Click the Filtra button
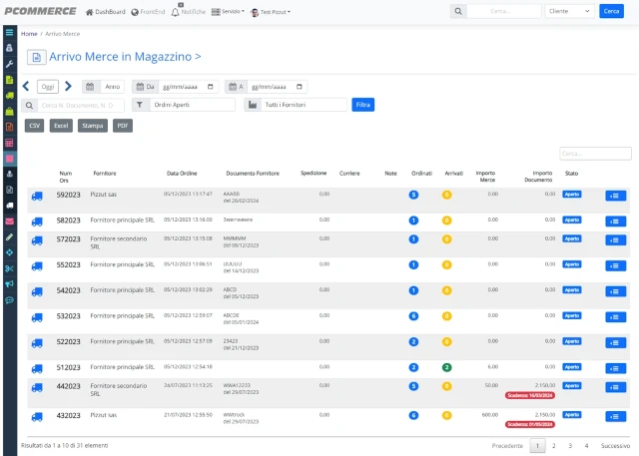Viewport: 639px width, 456px height. point(362,105)
